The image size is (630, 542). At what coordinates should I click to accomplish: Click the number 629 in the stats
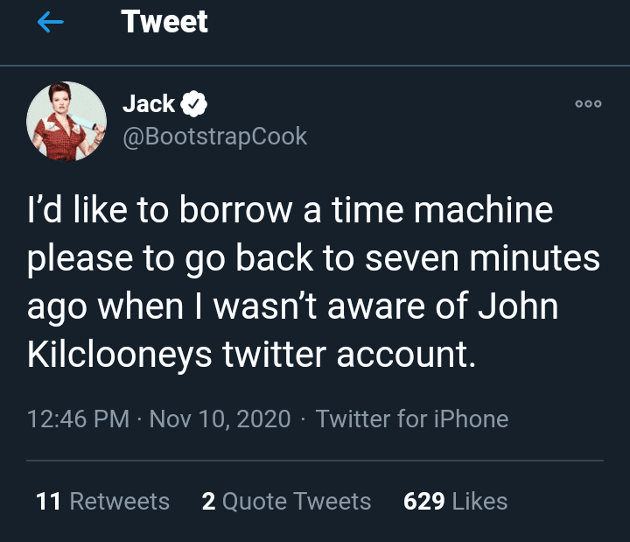click(424, 502)
